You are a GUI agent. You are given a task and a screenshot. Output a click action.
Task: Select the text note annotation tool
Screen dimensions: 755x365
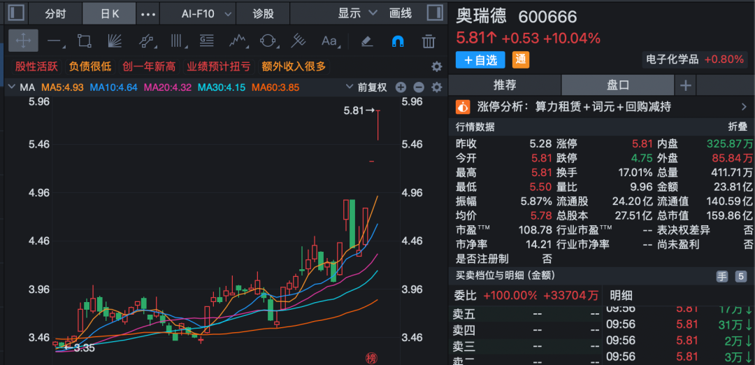click(x=206, y=41)
